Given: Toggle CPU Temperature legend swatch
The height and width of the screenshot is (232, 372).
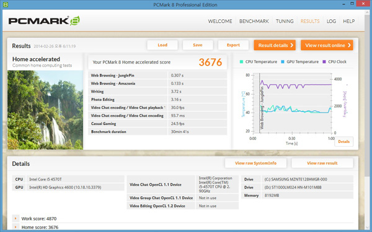Looking at the screenshot, I should [241, 62].
